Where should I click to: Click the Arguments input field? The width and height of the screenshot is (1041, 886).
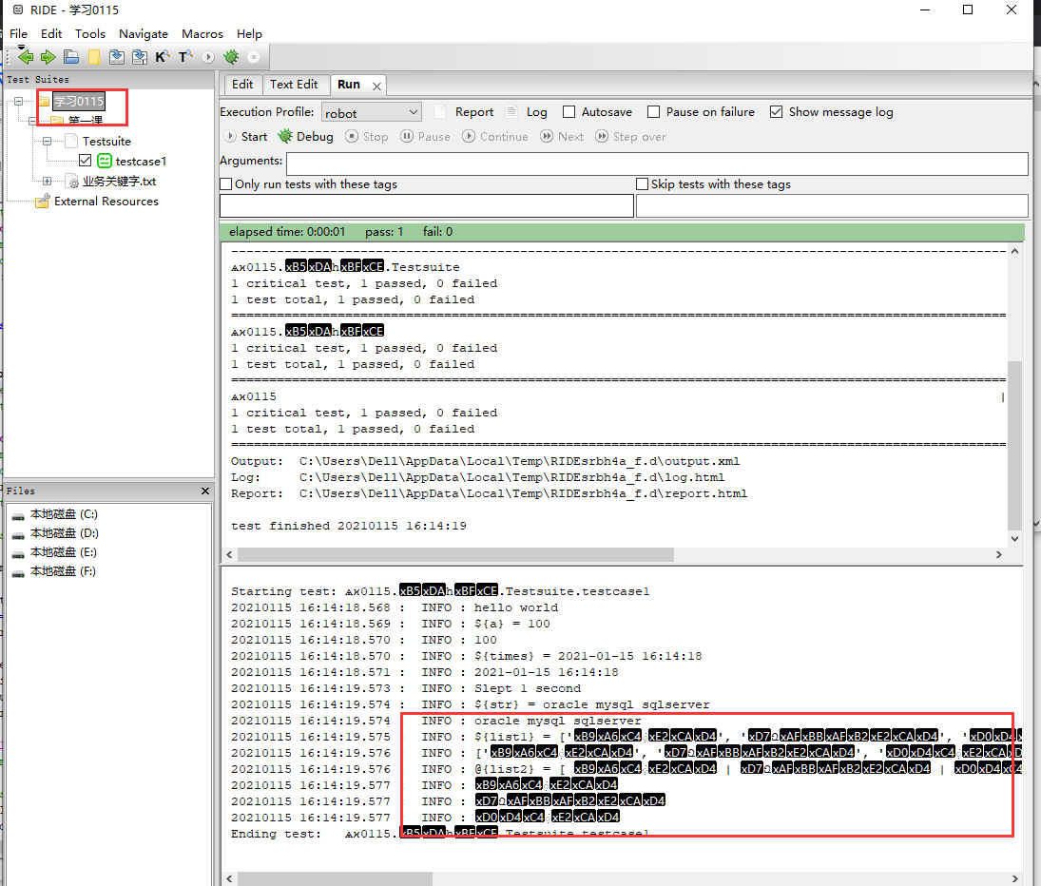click(x=657, y=164)
